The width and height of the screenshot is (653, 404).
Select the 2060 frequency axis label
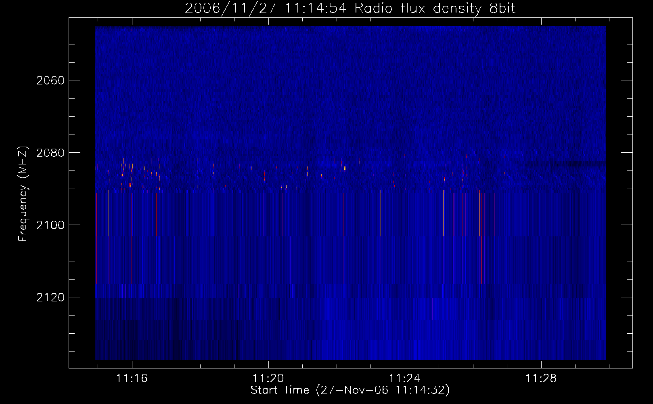pos(50,80)
